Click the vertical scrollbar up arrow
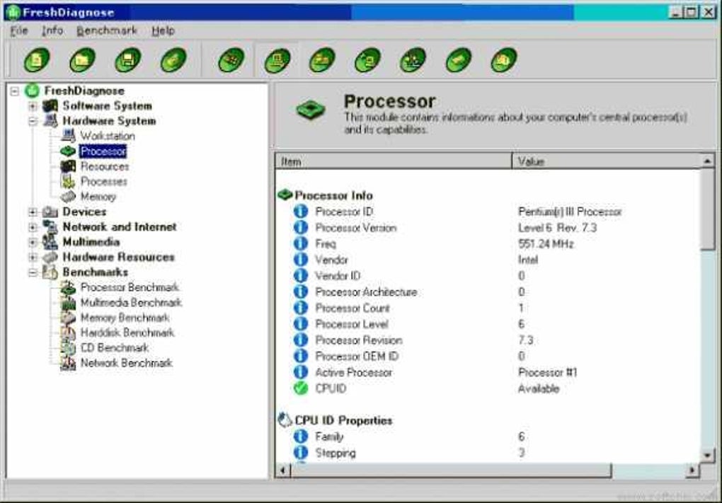 (x=707, y=161)
